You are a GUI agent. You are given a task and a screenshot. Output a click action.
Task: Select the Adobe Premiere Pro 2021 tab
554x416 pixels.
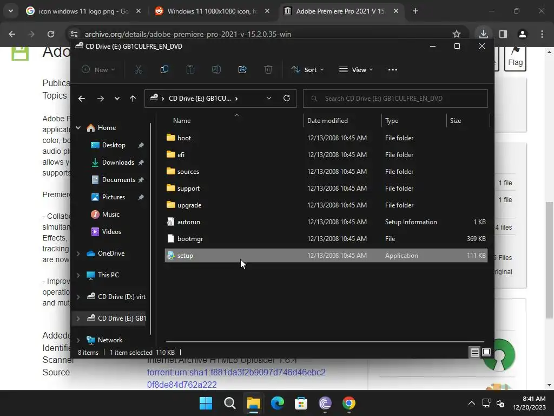click(x=341, y=11)
